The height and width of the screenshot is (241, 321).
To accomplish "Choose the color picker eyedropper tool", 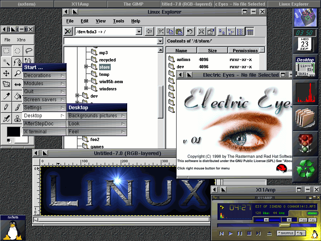I will coord(6,96).
